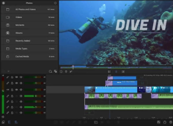173x126 pixels.
Task: Open the library source selector icon beside Photos
Action: coord(3,3)
